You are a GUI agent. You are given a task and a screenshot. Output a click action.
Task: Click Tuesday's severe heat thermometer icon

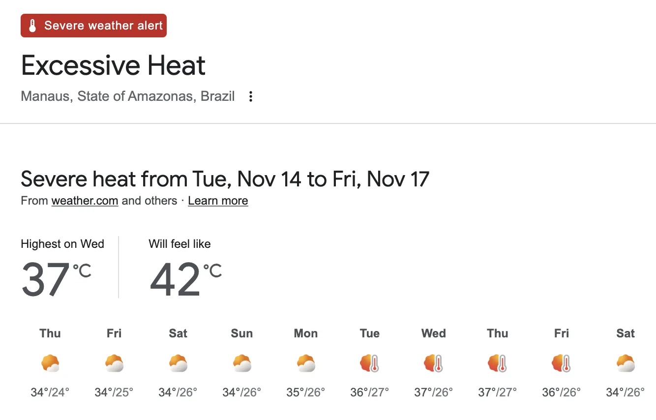pyautogui.click(x=370, y=363)
